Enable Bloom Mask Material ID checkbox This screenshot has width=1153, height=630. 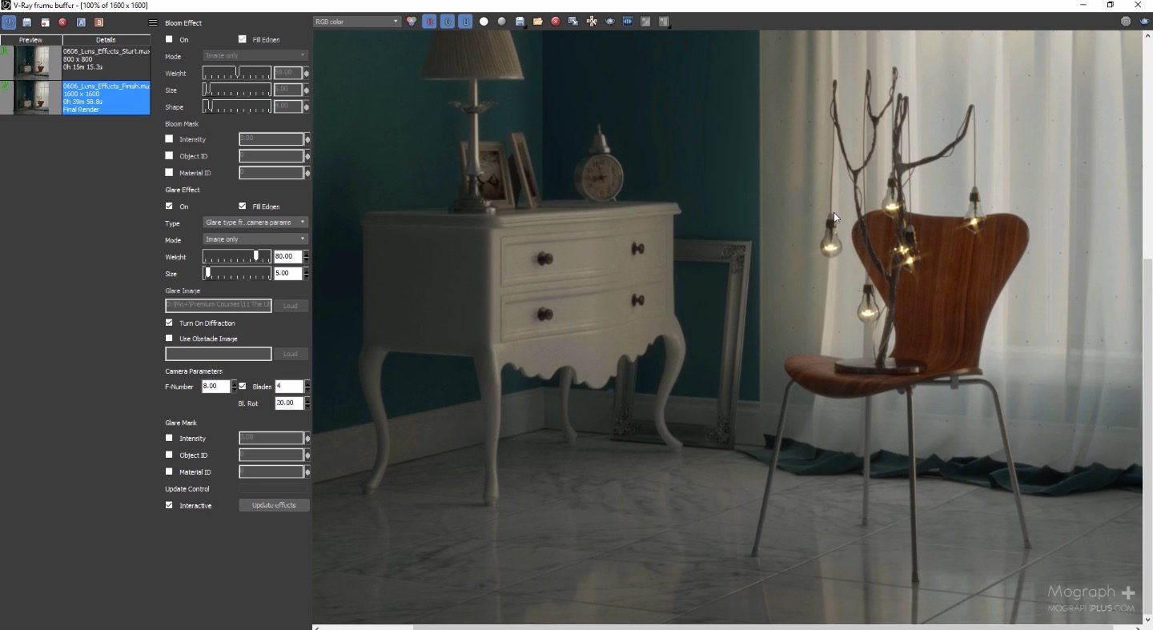click(x=169, y=173)
